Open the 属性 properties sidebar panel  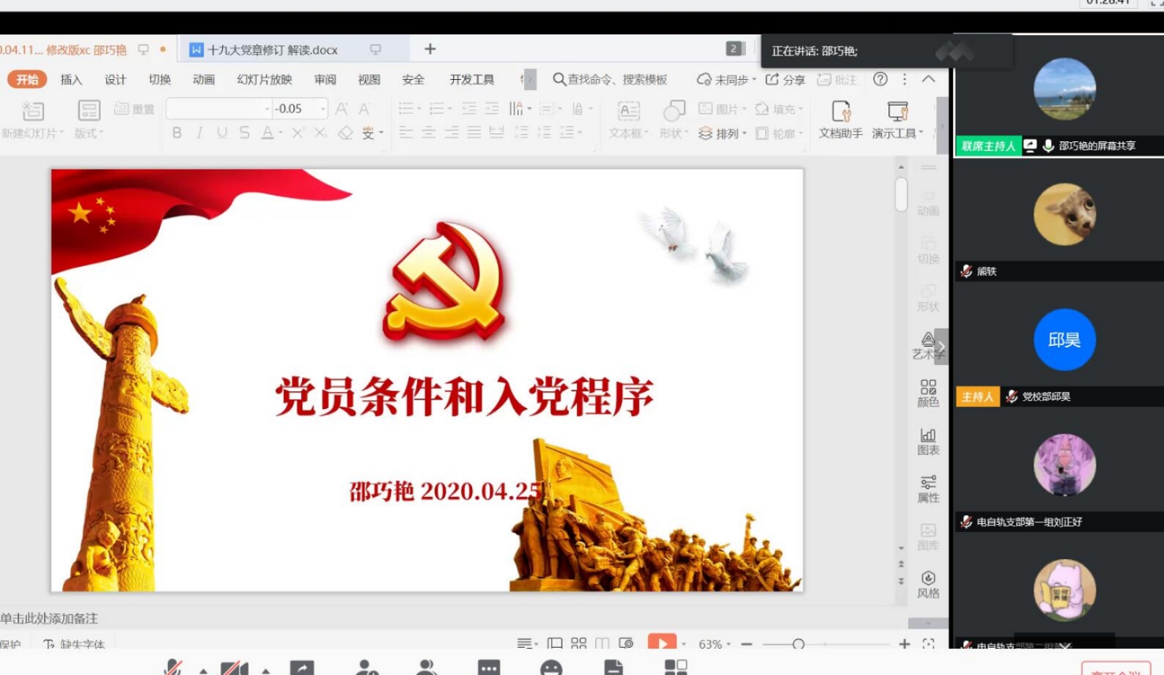tap(928, 489)
